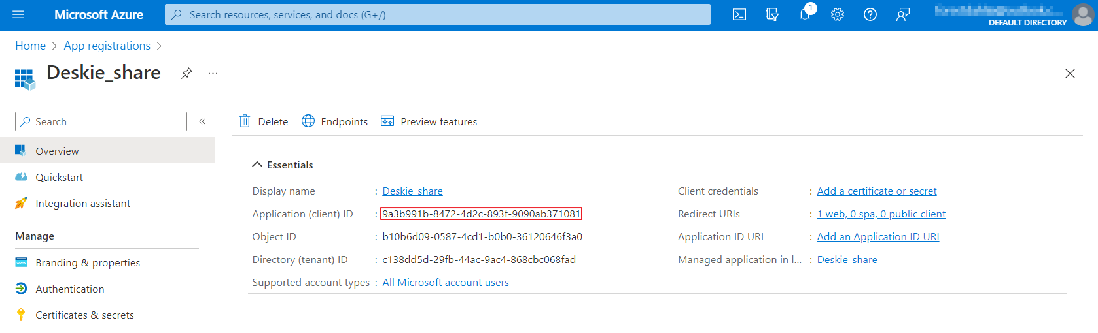Screen dimensions: 1098x333
Task: Go to App registrations breadcrumb
Action: (107, 46)
